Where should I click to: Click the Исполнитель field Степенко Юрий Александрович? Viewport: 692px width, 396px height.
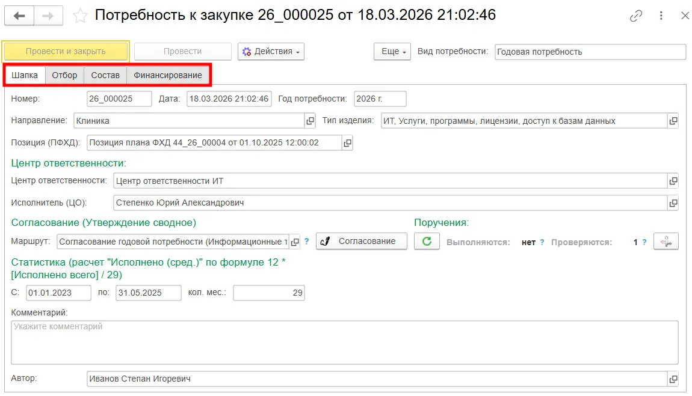[390, 203]
